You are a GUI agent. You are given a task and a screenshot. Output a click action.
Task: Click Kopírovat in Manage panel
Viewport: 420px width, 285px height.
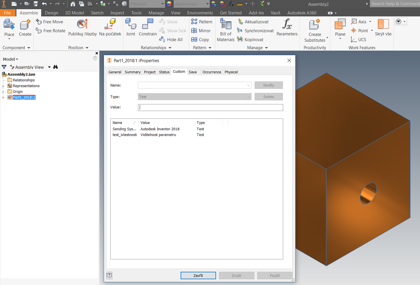pyautogui.click(x=250, y=39)
